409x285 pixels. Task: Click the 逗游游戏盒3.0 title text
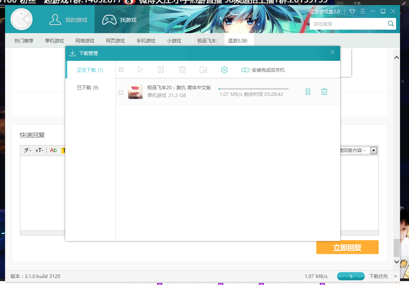pos(325,11)
